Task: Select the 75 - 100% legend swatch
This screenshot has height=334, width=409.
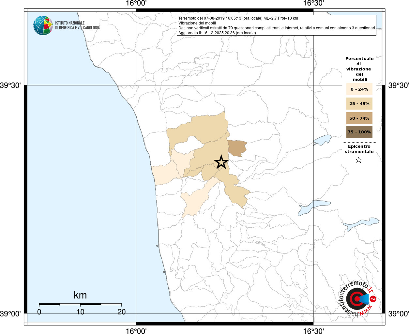Action: tap(359, 132)
